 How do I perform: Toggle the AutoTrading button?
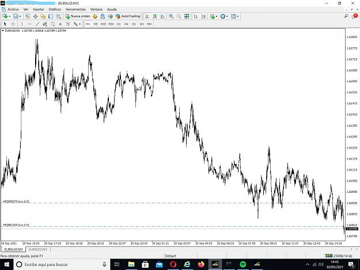(128, 16)
